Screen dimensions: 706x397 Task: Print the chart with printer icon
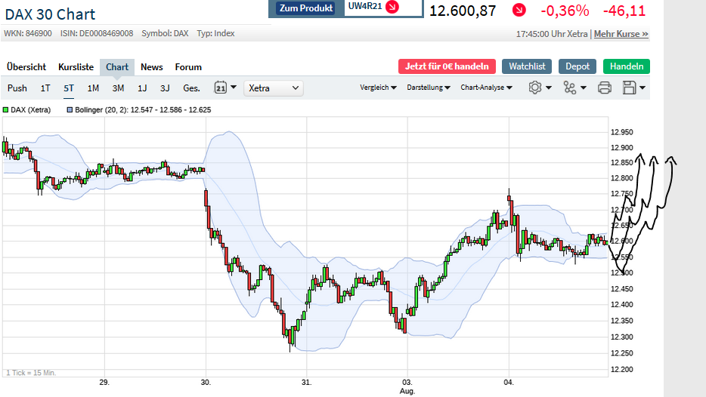click(604, 88)
